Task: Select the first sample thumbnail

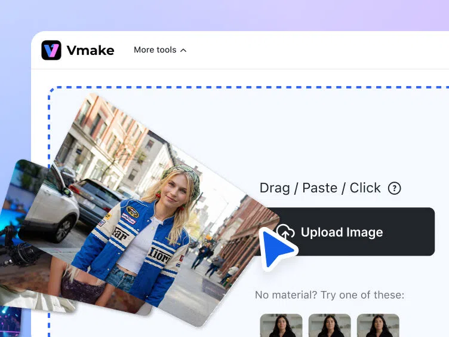Action: pyautogui.click(x=281, y=326)
